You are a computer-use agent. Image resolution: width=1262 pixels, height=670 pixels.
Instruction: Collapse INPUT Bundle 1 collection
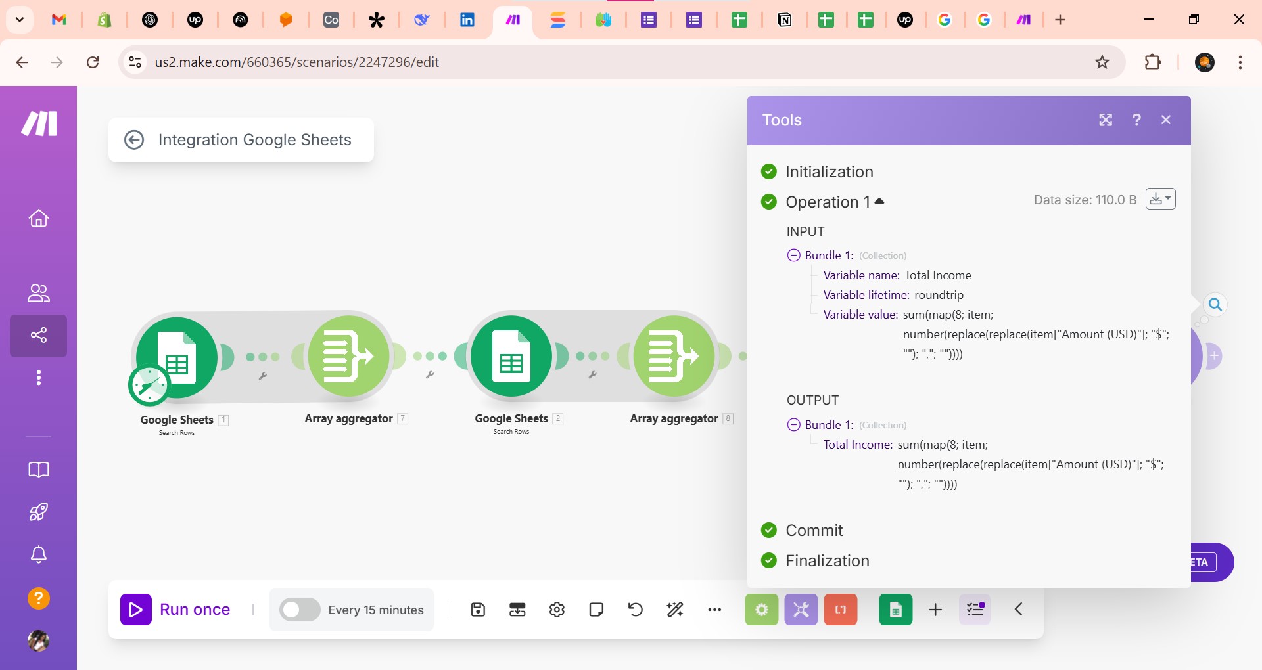[x=793, y=256]
